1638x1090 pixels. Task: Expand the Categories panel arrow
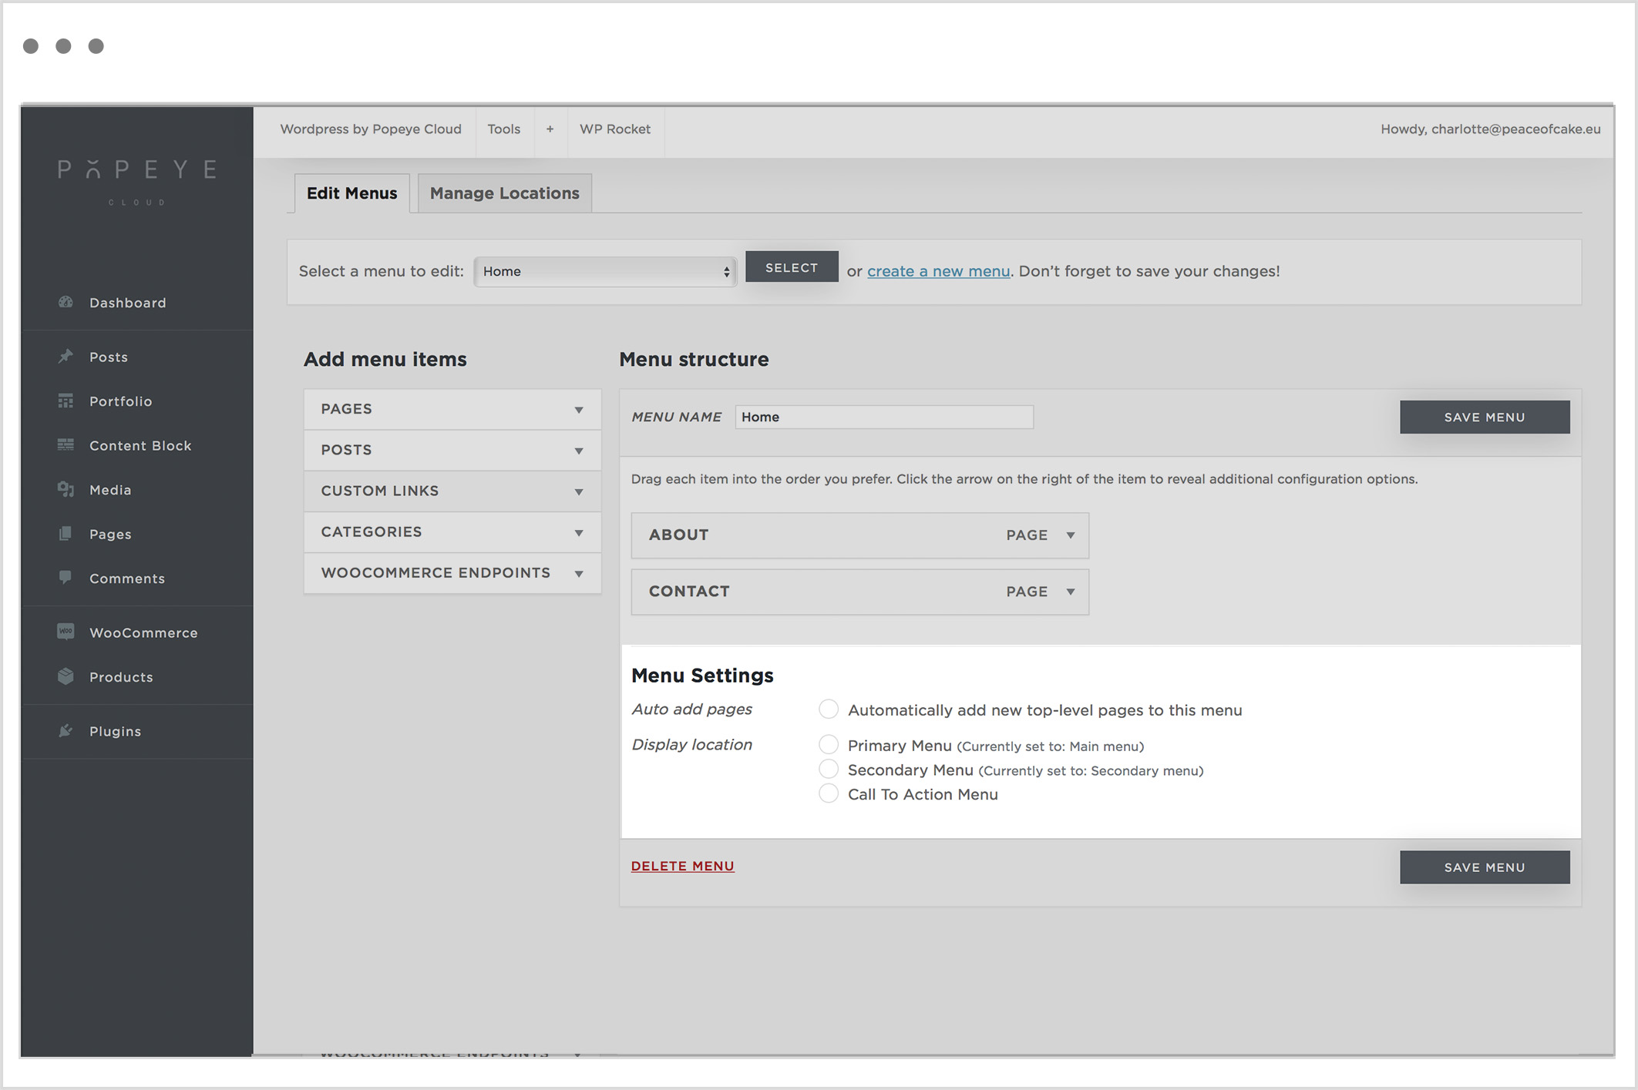click(579, 532)
